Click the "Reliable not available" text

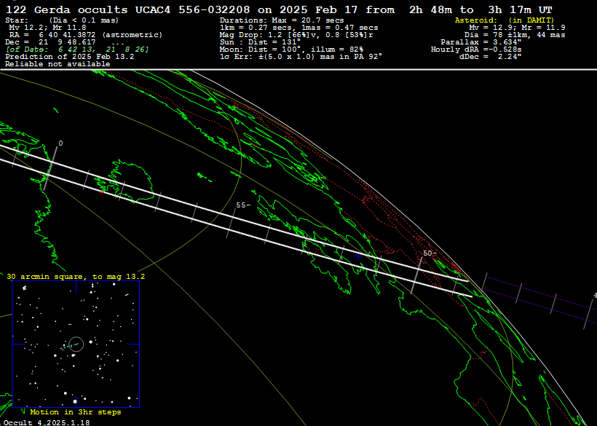pyautogui.click(x=58, y=64)
